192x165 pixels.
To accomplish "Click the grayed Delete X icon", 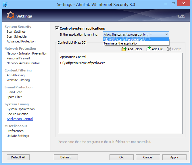I will (x=169, y=49).
